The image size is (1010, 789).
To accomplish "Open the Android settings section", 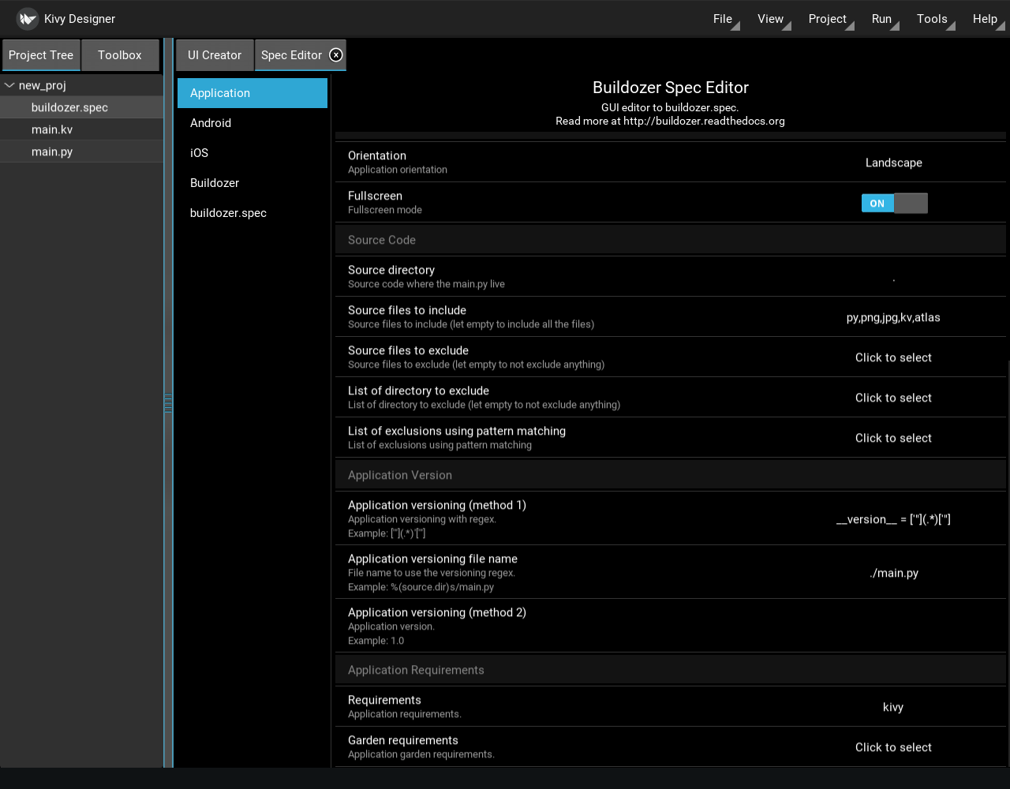I will 252,123.
